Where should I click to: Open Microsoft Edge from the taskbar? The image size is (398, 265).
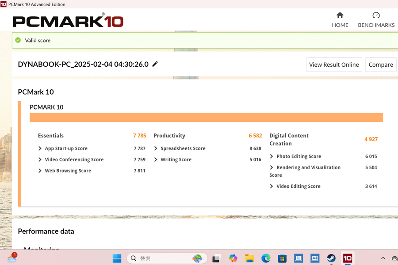(x=266, y=258)
